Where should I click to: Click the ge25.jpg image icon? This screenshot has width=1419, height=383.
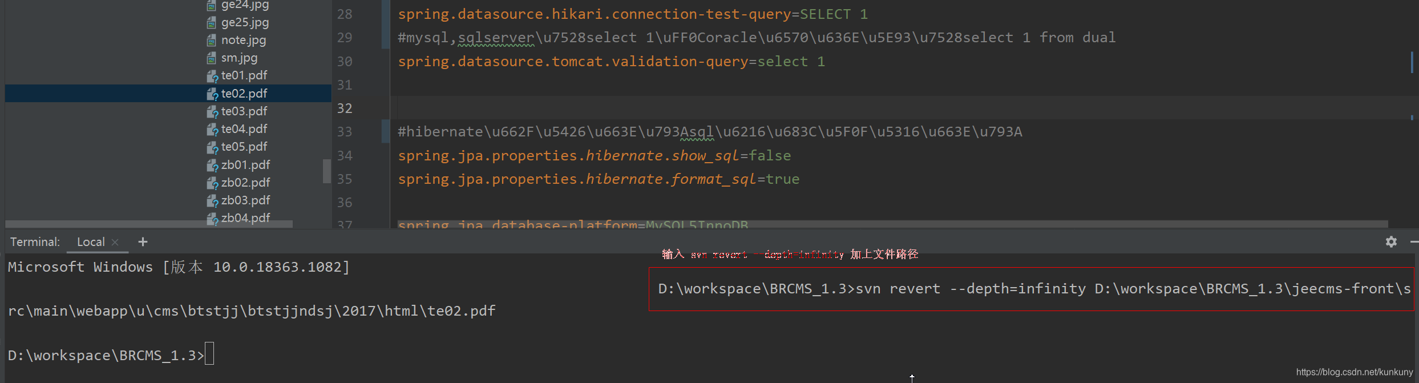212,23
